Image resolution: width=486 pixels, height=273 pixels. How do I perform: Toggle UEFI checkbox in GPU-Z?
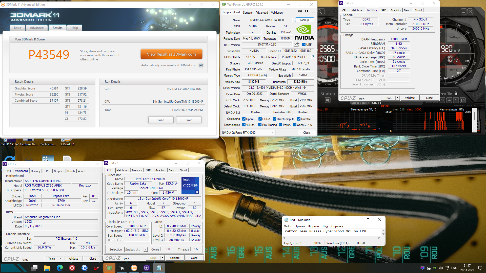(304, 45)
